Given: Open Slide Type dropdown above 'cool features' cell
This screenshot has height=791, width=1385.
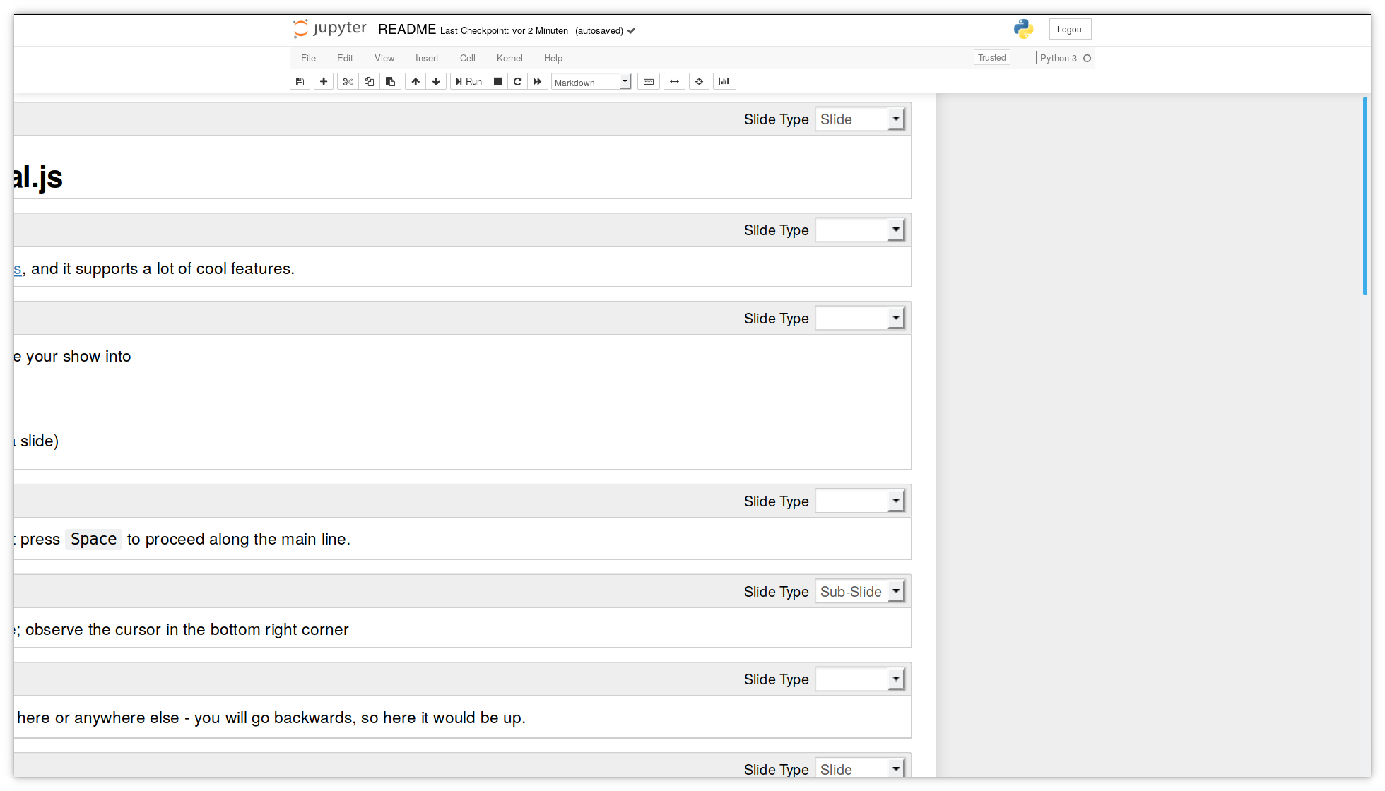Looking at the screenshot, I should (860, 230).
